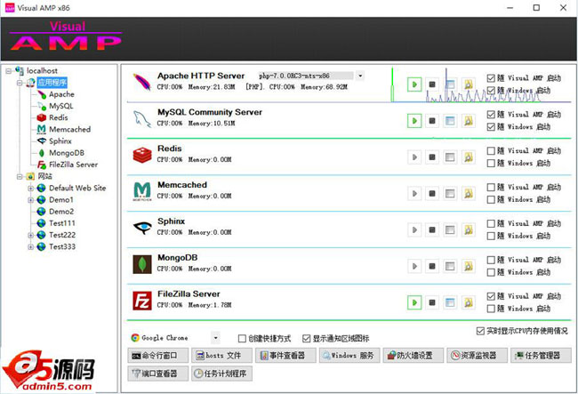Viewport: 578px width, 394px height.
Task: Click the MongoDB leaf logo icon
Action: (142, 264)
